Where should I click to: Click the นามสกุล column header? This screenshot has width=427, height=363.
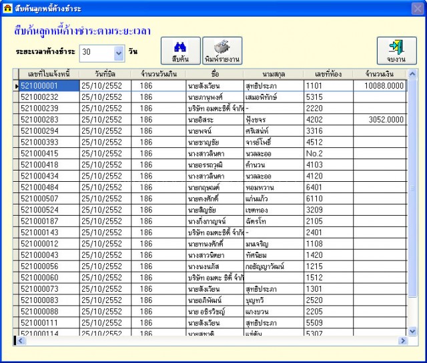[x=274, y=74]
